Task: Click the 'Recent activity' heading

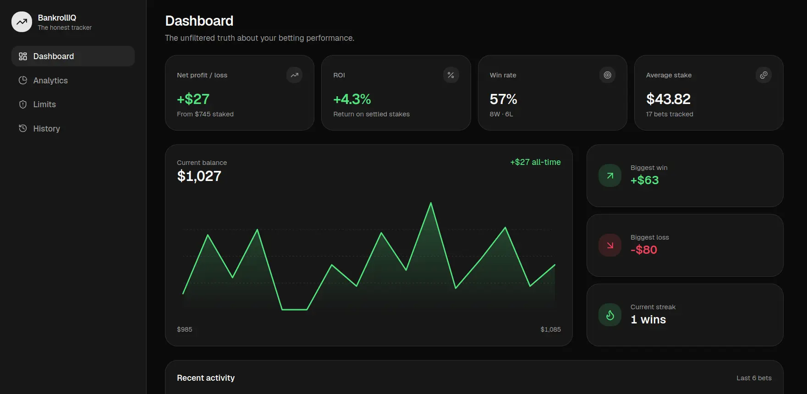Action: point(206,378)
